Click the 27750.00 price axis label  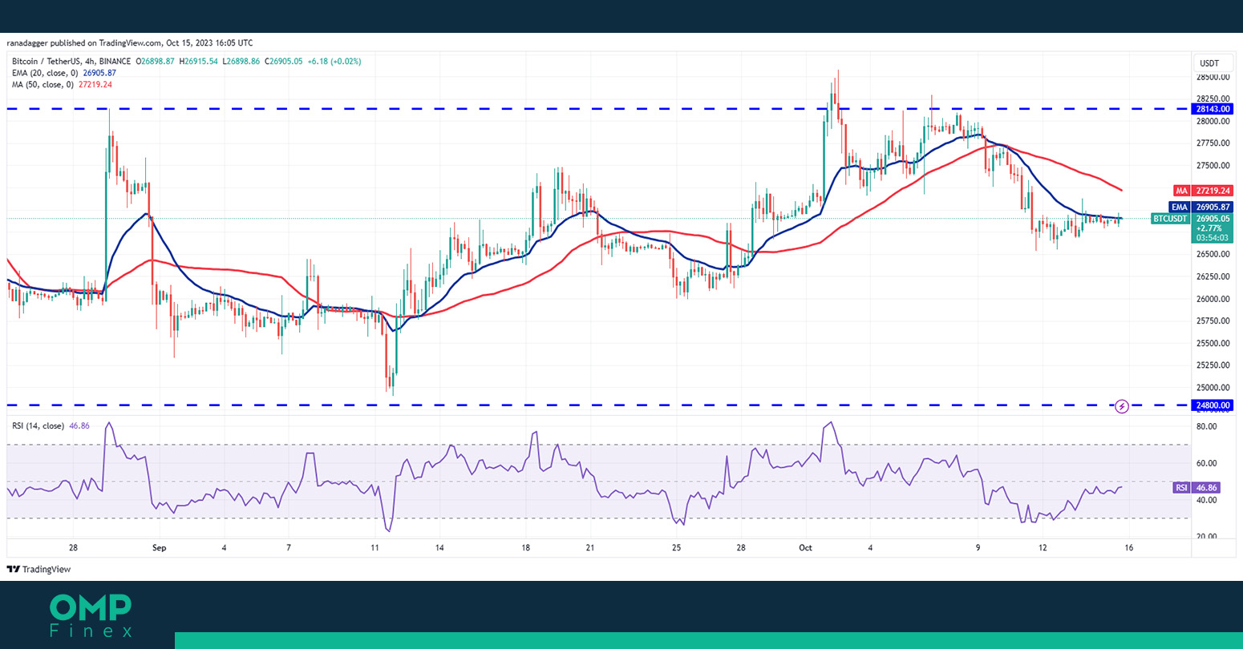[x=1213, y=143]
